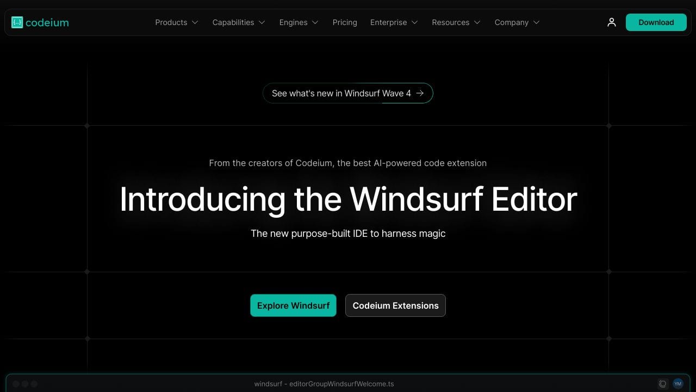Click the From the creators of Codeium text
Image resolution: width=696 pixels, height=392 pixels.
[348, 163]
